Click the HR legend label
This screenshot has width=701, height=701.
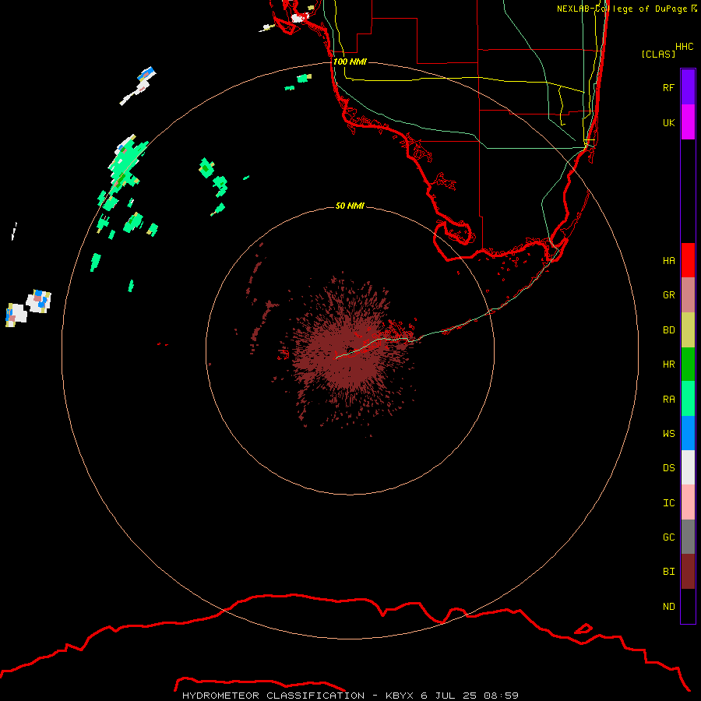tap(668, 365)
